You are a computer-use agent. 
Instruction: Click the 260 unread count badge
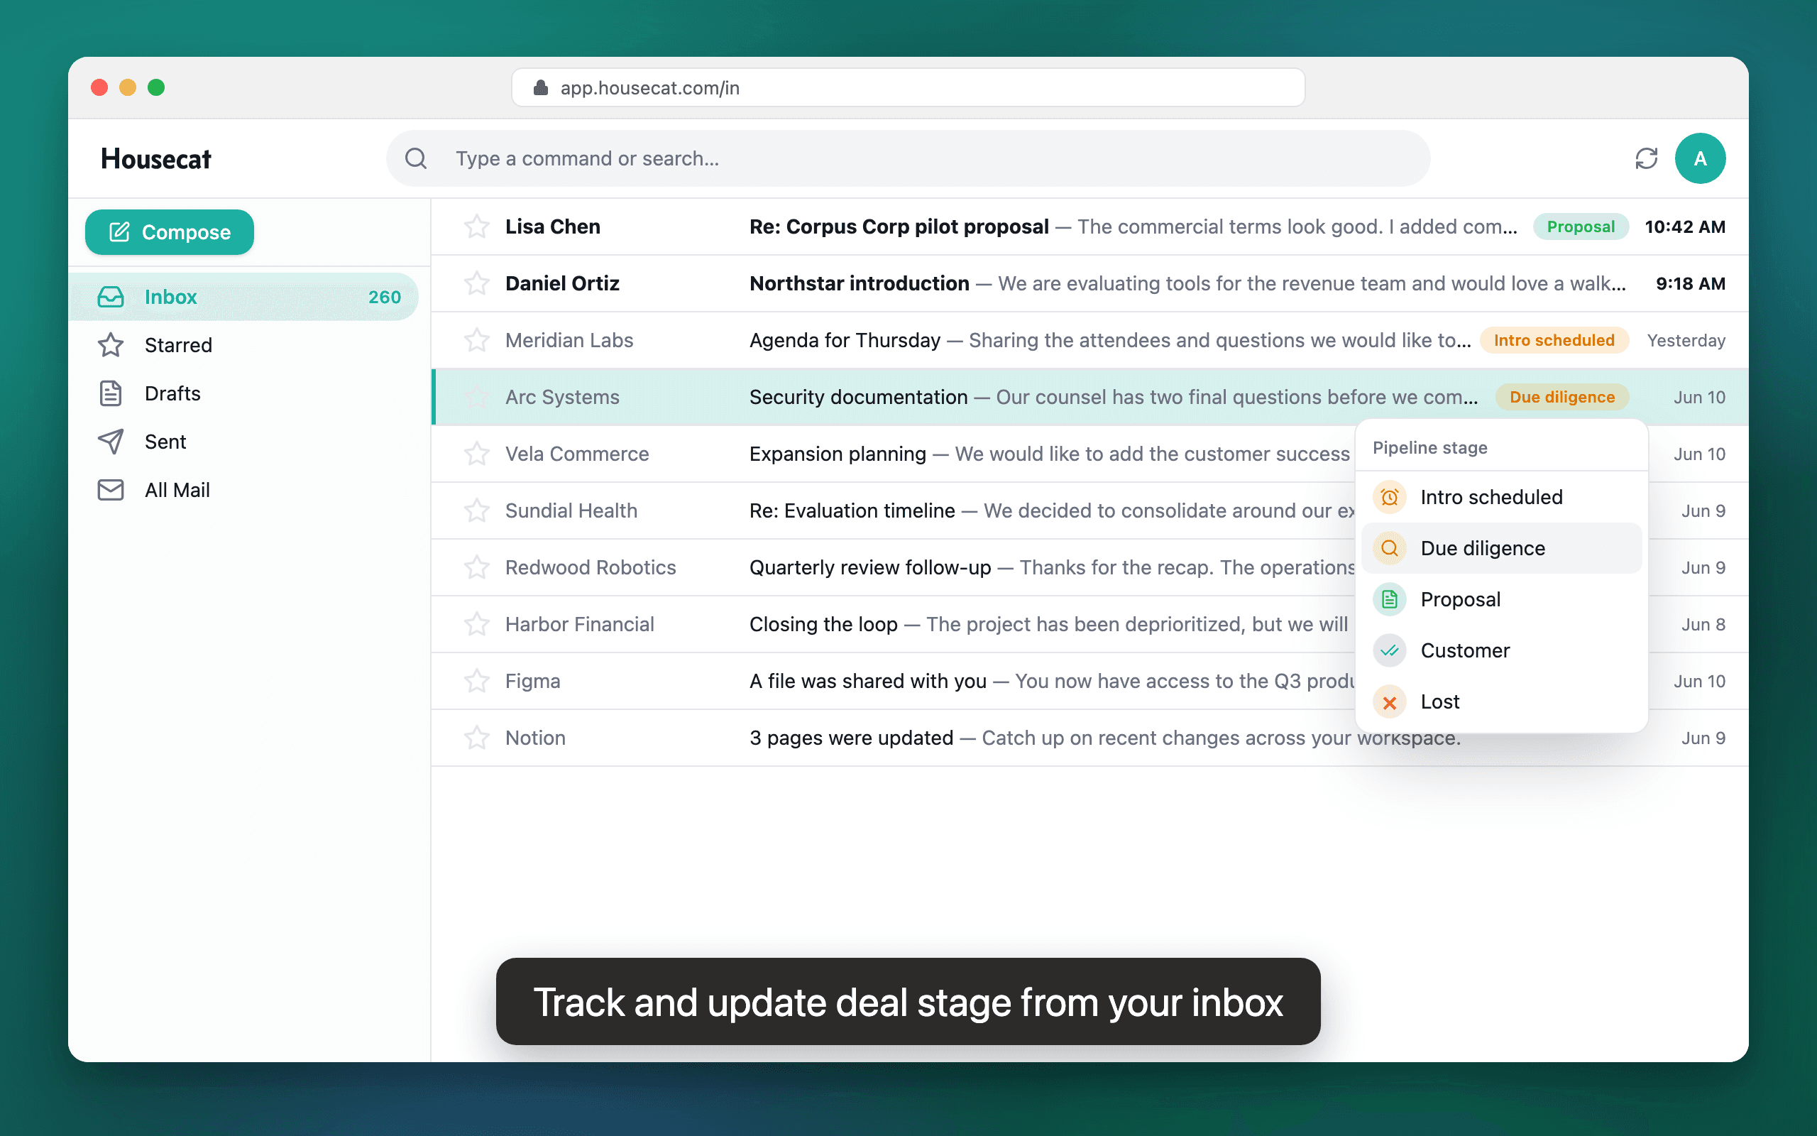tap(385, 297)
